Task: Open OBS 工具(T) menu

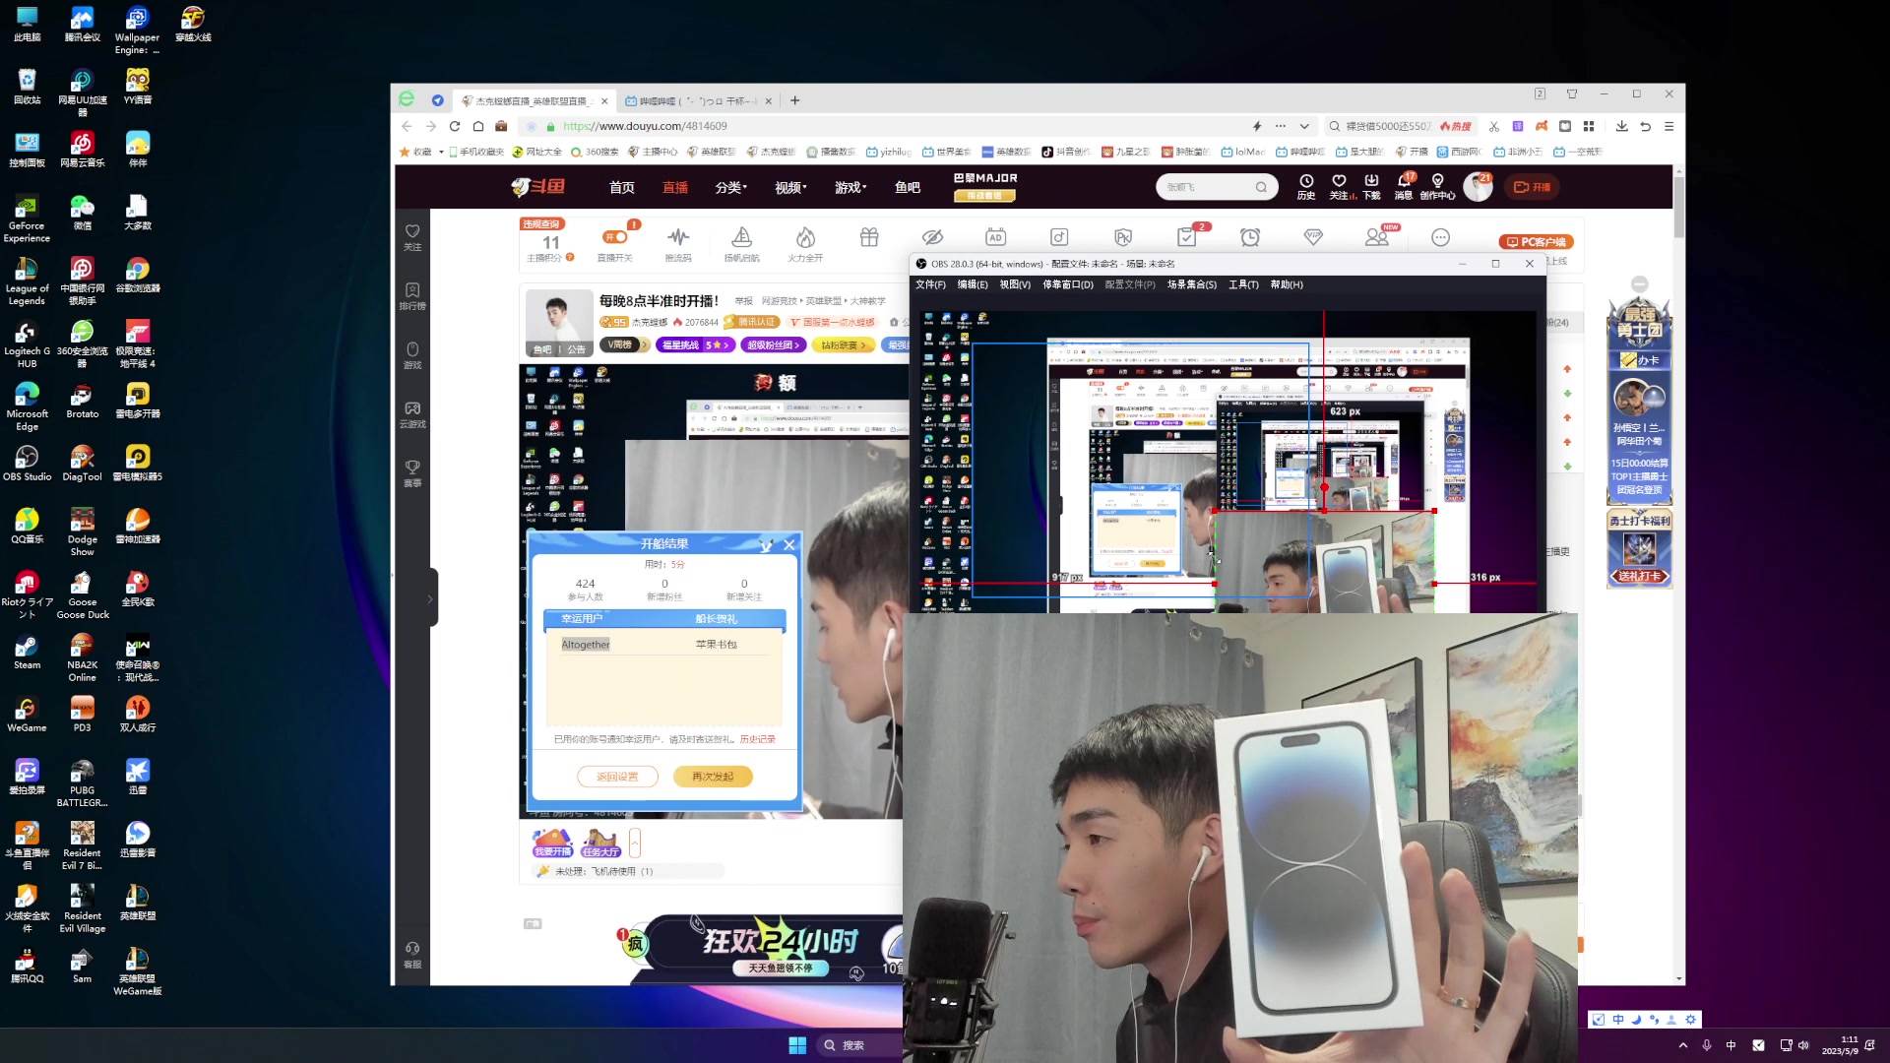Action: 1242,284
